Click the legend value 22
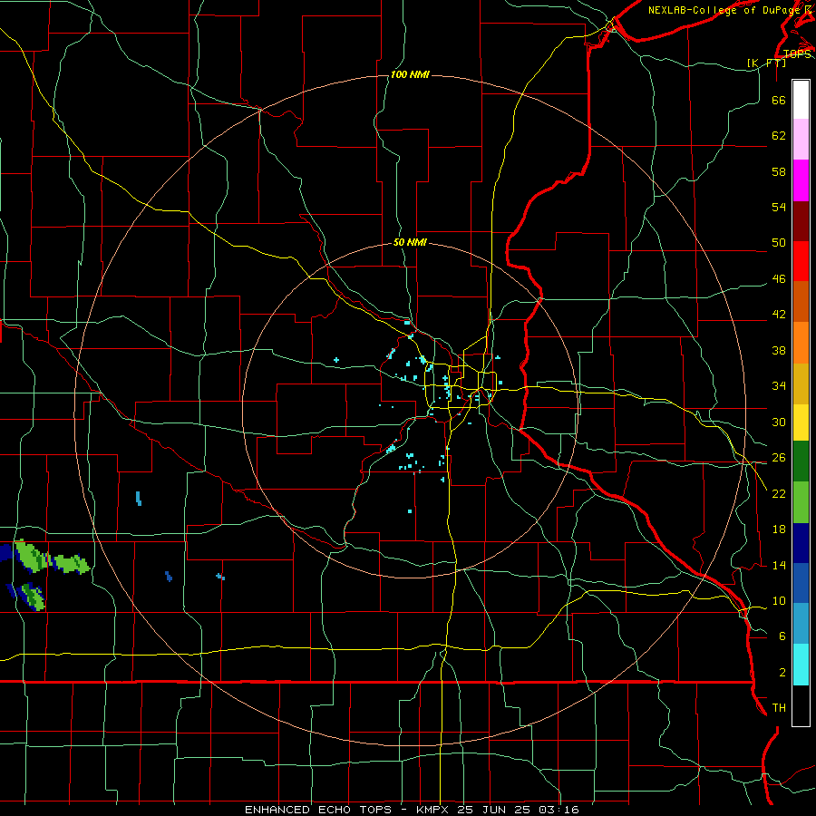The height and width of the screenshot is (816, 816). (779, 494)
